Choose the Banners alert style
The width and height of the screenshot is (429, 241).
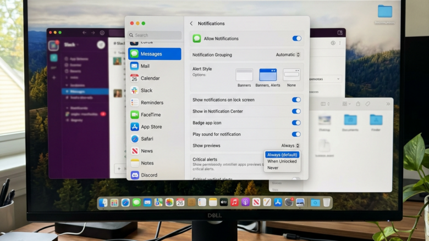point(244,75)
